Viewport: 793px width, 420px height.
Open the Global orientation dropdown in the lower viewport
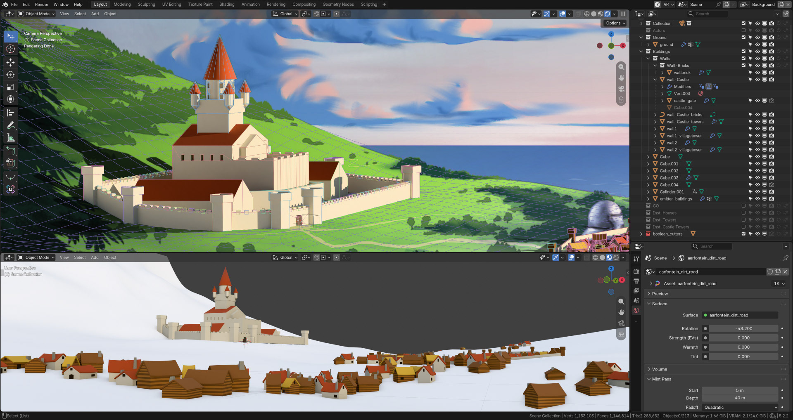(285, 257)
